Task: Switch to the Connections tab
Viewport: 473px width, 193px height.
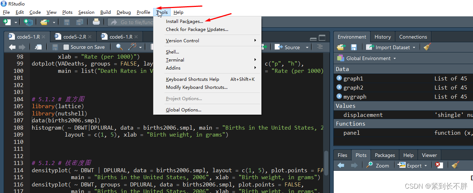Action: pos(413,37)
